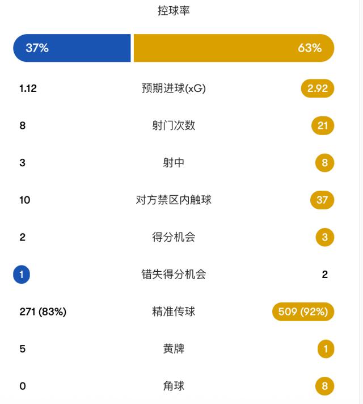Click the yellow 8 corners badge
363x404 pixels.
[x=324, y=386]
